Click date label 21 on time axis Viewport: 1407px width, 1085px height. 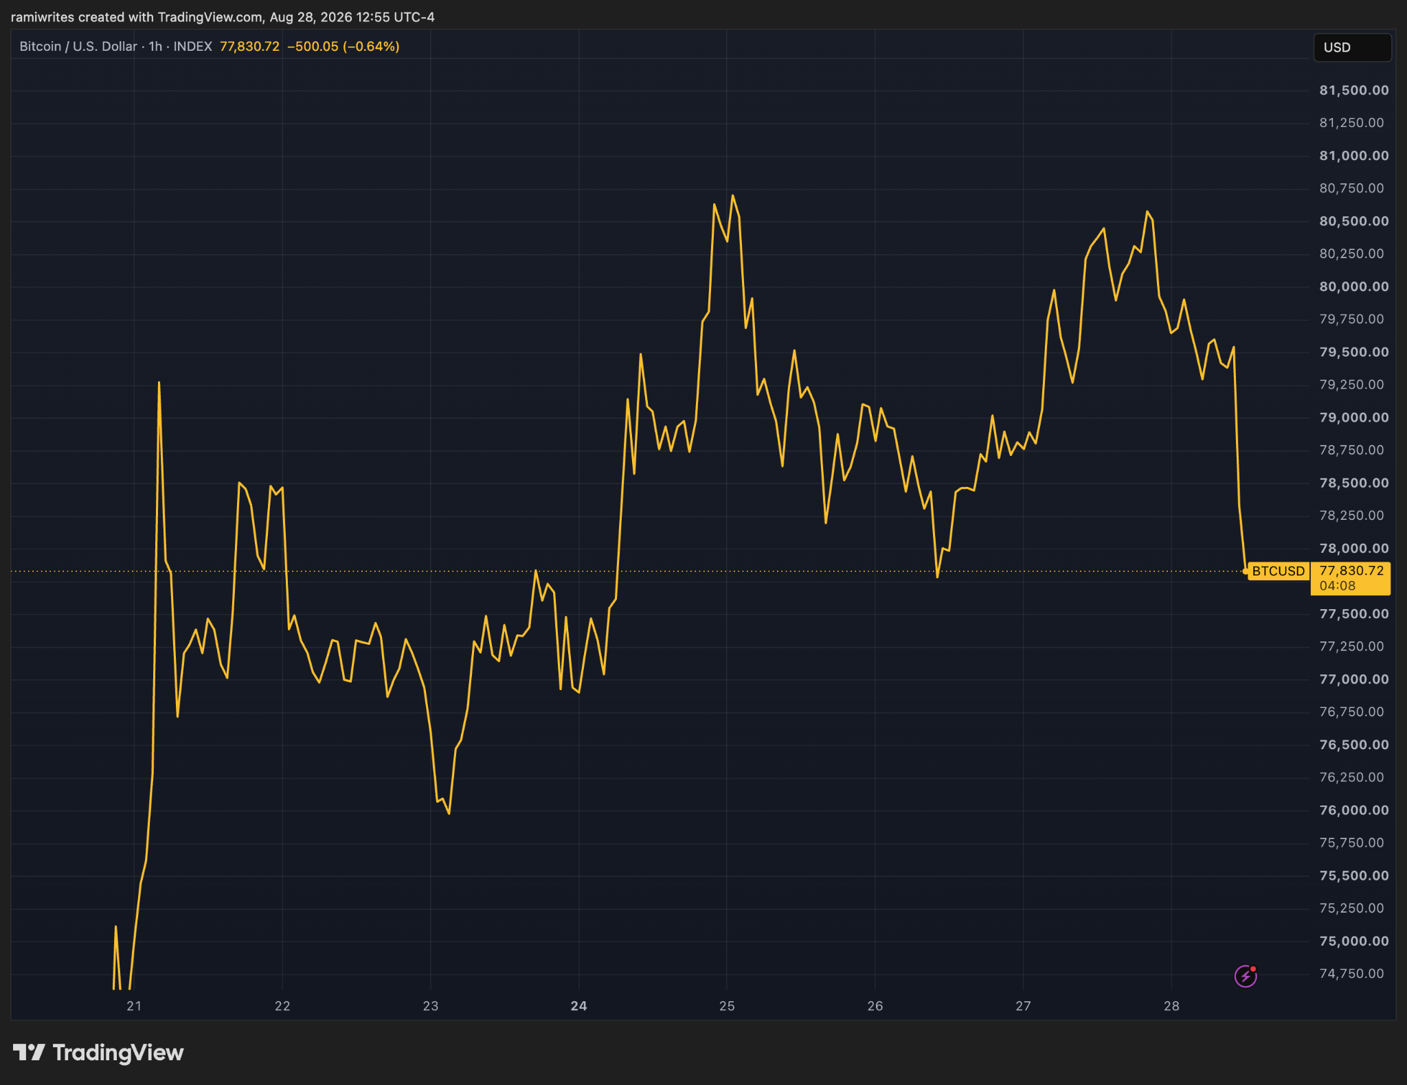(134, 1006)
